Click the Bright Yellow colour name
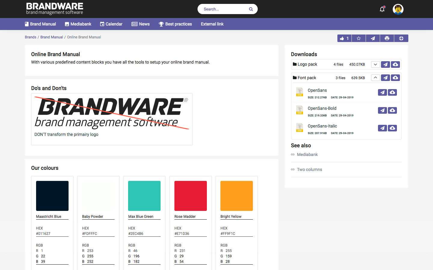This screenshot has height=270, width=433. pyautogui.click(x=231, y=217)
